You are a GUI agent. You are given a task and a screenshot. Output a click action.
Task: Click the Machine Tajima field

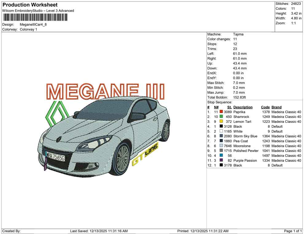238,34
